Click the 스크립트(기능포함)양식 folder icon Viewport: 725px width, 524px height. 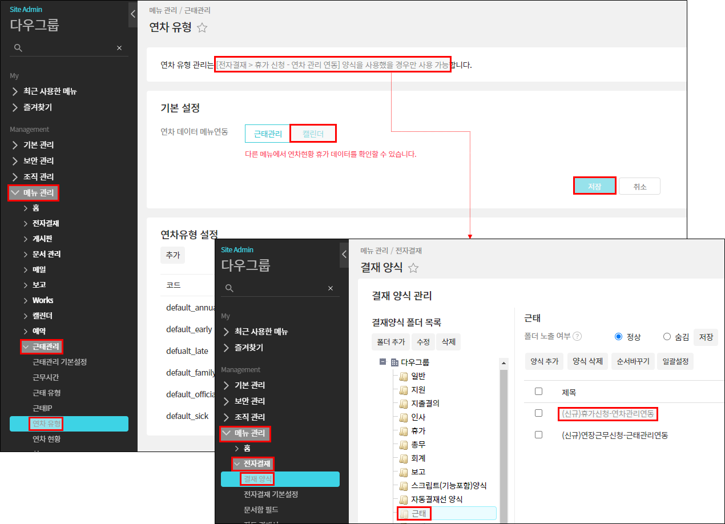(x=404, y=486)
